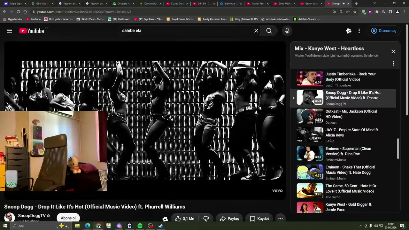Open a new Chrome tab
Screen dimensions: 409x230
(x=356, y=4)
